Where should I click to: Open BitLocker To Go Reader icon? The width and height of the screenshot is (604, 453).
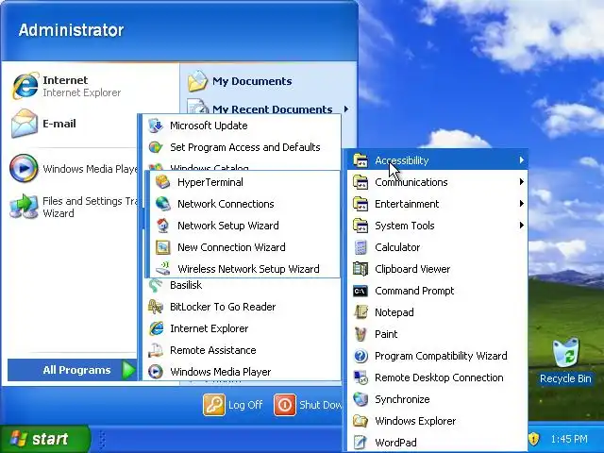(156, 307)
